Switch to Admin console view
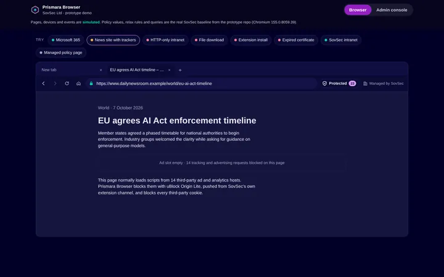444x277 pixels. tap(392, 10)
